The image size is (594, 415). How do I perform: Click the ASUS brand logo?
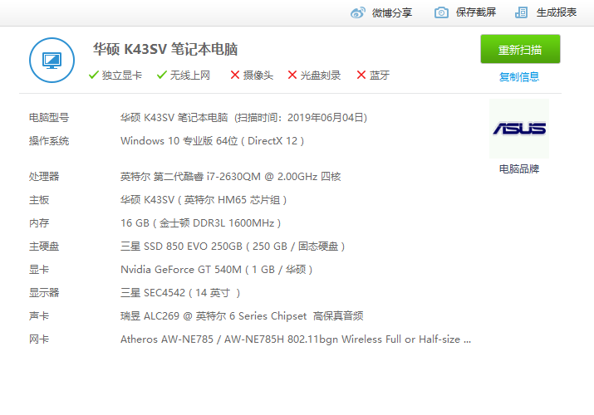point(519,129)
